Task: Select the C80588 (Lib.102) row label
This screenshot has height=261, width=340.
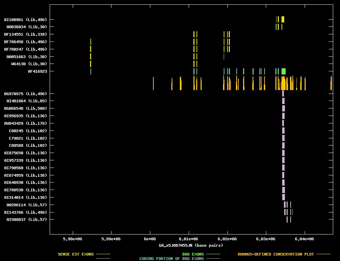Action: (x=28, y=145)
